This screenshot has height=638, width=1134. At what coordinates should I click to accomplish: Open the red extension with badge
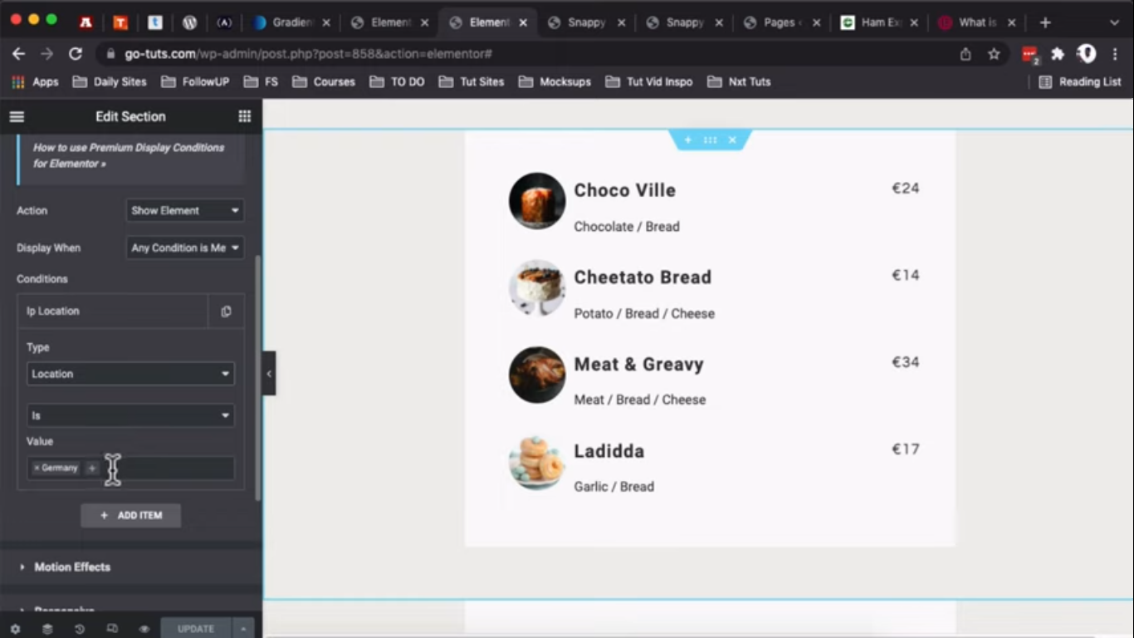point(1030,55)
